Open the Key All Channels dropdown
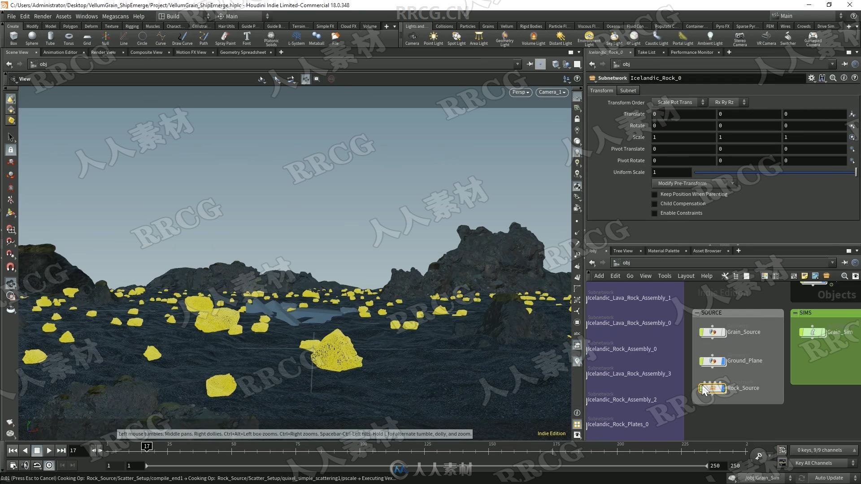Viewport: 861px width, 484px height. (x=824, y=463)
